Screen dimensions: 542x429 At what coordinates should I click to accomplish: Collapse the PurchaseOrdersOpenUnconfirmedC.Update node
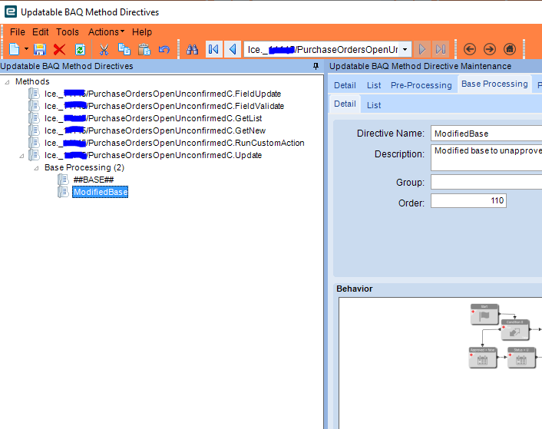pos(21,156)
